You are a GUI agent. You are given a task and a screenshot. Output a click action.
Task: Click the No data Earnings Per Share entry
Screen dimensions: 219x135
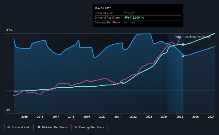click(129, 22)
